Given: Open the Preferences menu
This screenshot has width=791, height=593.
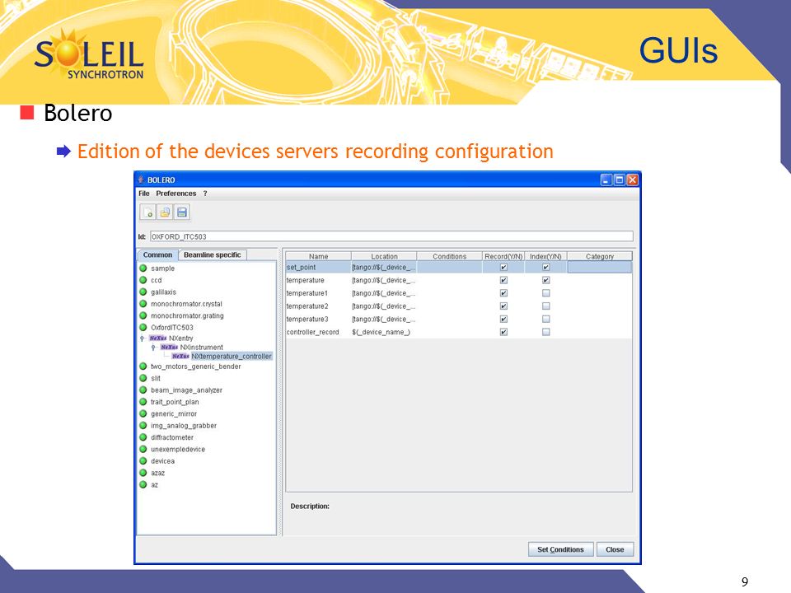Looking at the screenshot, I should (x=176, y=193).
